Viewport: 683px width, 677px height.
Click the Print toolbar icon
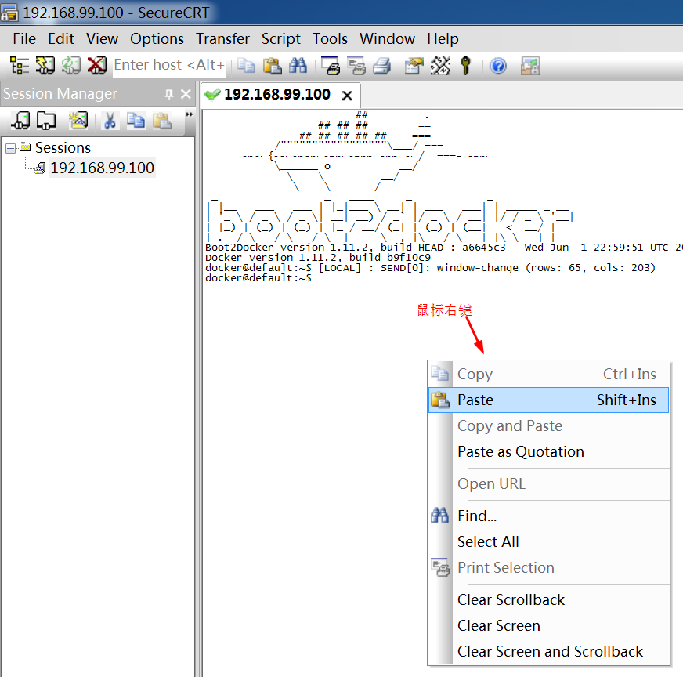coord(382,67)
